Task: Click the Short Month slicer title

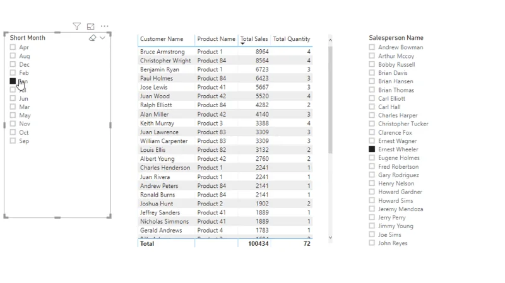Action: [27, 38]
